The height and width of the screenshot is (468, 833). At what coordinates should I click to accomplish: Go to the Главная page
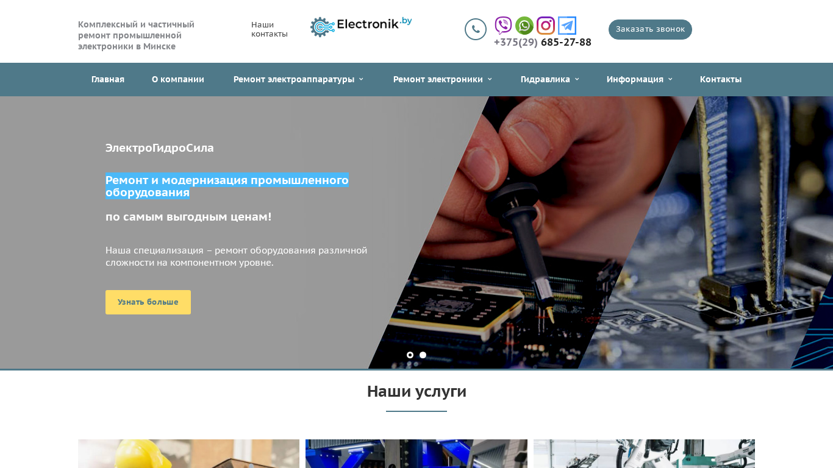click(108, 79)
